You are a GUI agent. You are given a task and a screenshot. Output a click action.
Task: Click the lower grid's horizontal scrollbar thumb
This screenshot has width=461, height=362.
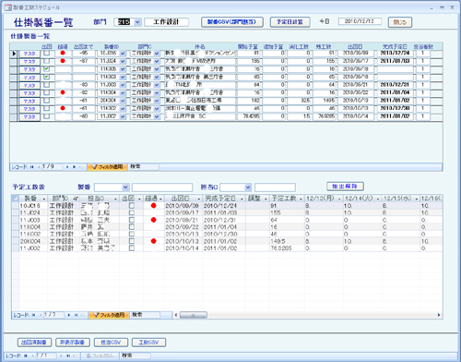194,315
